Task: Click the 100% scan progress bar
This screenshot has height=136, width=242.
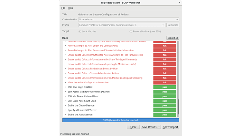Action: pyautogui.click(x=121, y=120)
